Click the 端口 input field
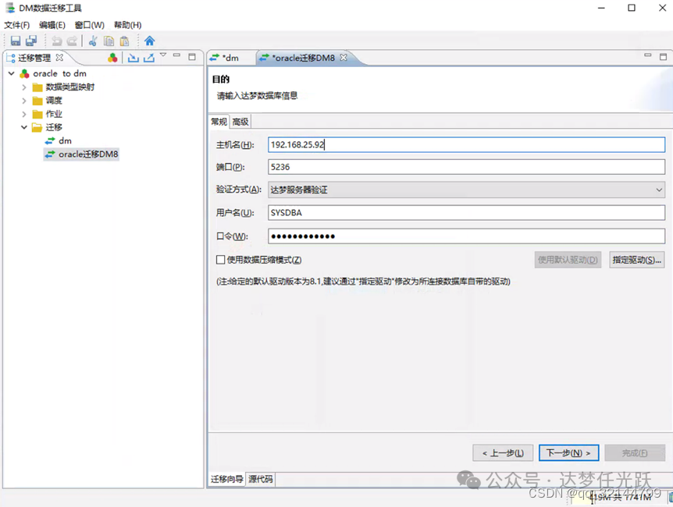673x507 pixels. 467,167
